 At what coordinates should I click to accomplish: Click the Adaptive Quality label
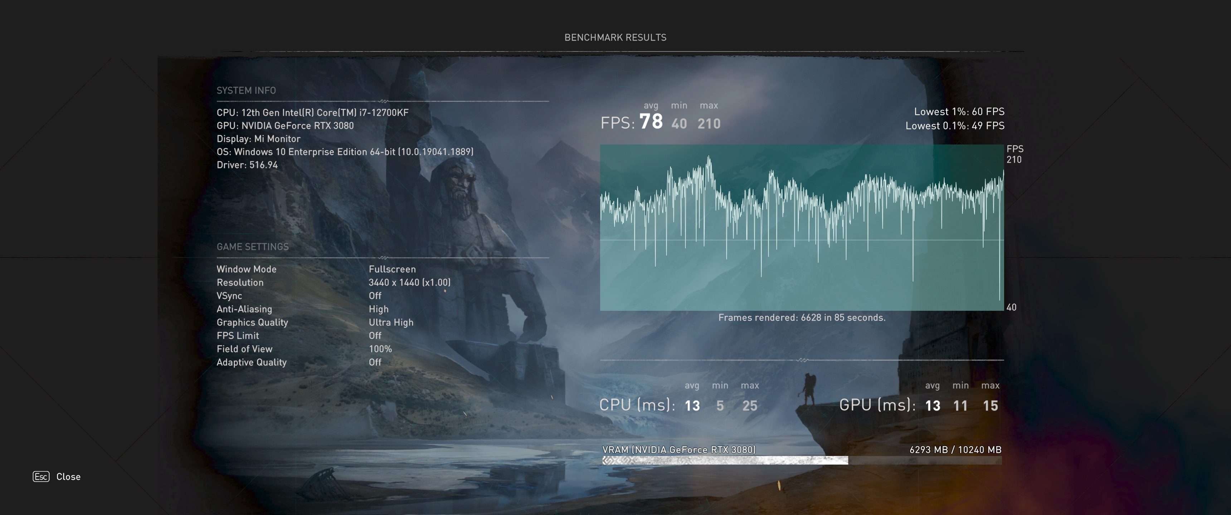[x=252, y=362]
